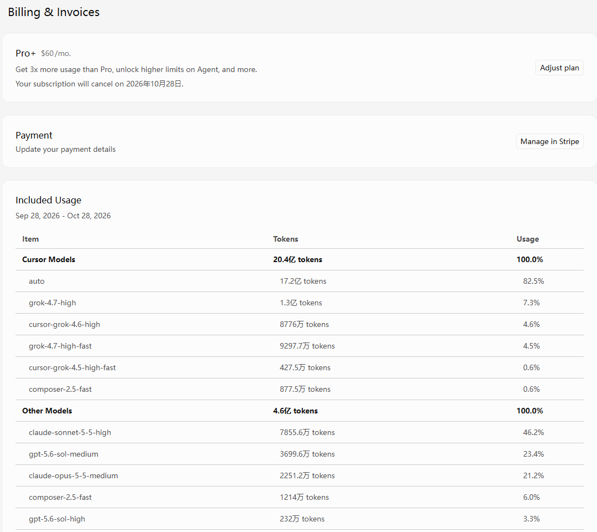The width and height of the screenshot is (597, 532).
Task: Click the '427.5万 tokens' value
Action: pyautogui.click(x=305, y=368)
